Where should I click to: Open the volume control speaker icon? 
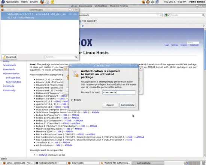(152, 2)
